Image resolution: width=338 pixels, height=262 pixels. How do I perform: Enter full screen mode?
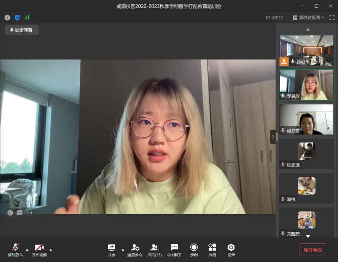pyautogui.click(x=332, y=17)
